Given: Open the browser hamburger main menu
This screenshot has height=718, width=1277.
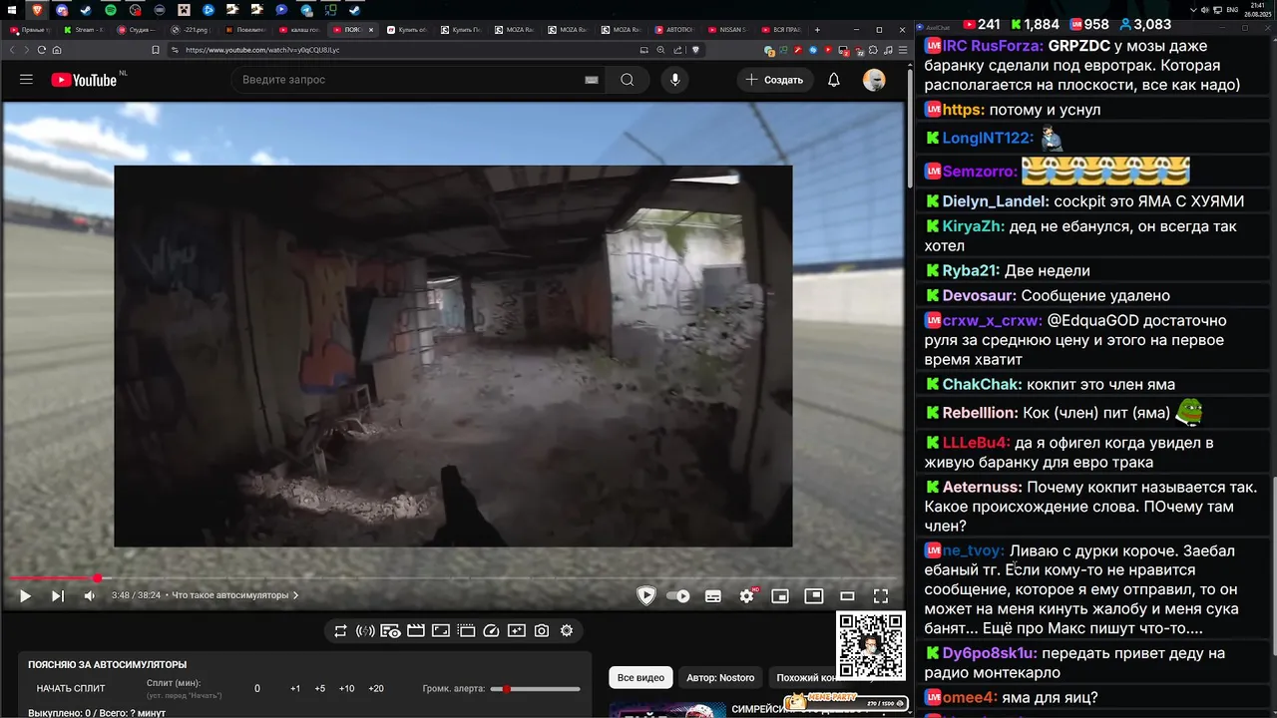Looking at the screenshot, I should coord(902,50).
